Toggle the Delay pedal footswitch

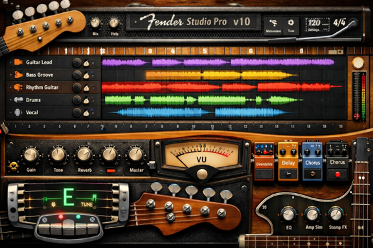288,174
